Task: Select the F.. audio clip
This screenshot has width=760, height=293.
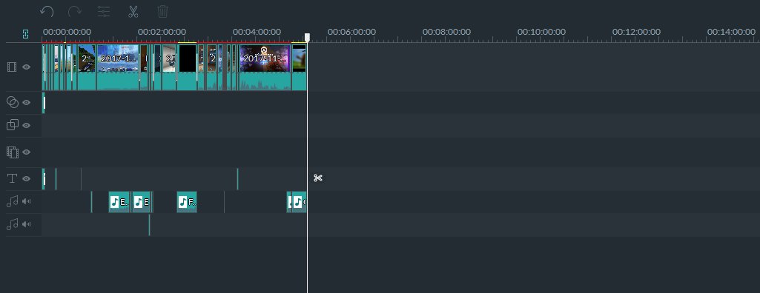Action: [187, 201]
